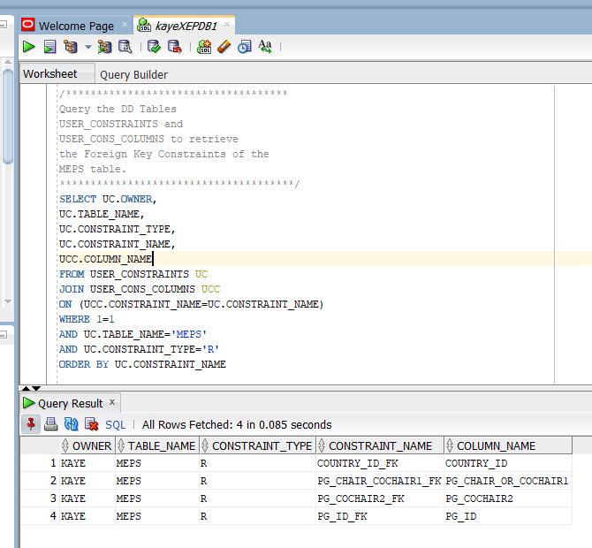The image size is (592, 548).
Task: Minimize the lower left side panel
Action: (x=4, y=335)
